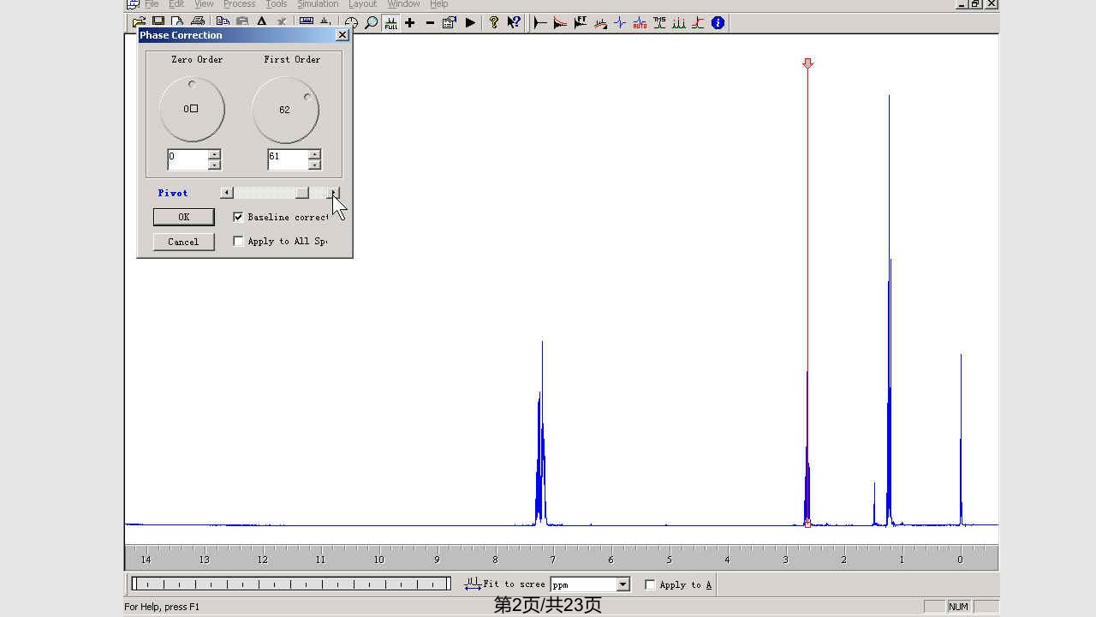Toggle the Baseline correction checkbox

pos(238,217)
